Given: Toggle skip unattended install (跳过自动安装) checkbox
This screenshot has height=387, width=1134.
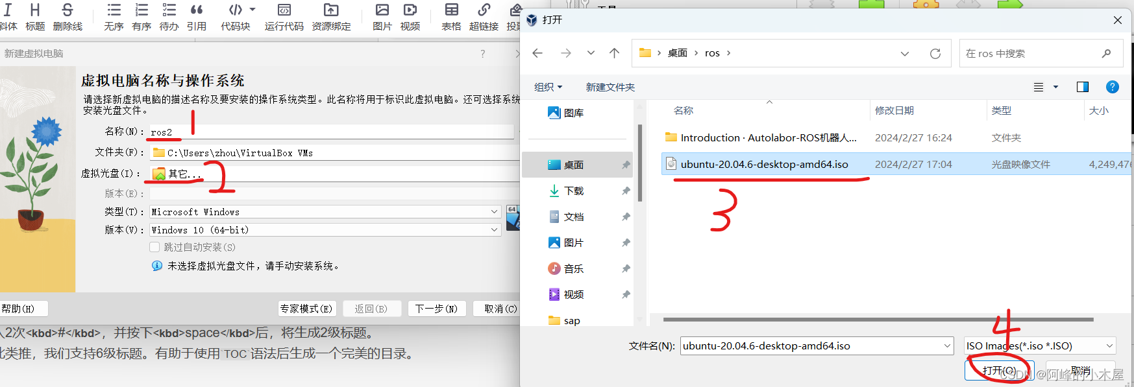Looking at the screenshot, I should click(x=154, y=247).
